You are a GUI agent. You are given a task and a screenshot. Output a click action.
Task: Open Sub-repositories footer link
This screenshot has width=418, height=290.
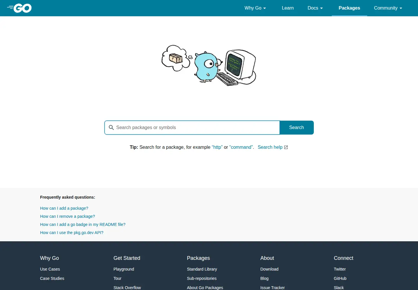click(x=202, y=278)
